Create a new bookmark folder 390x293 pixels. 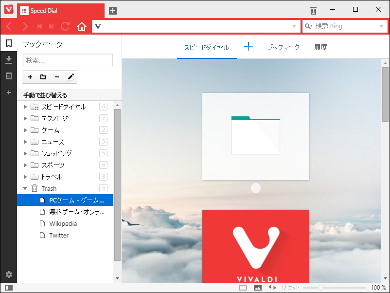coord(43,77)
